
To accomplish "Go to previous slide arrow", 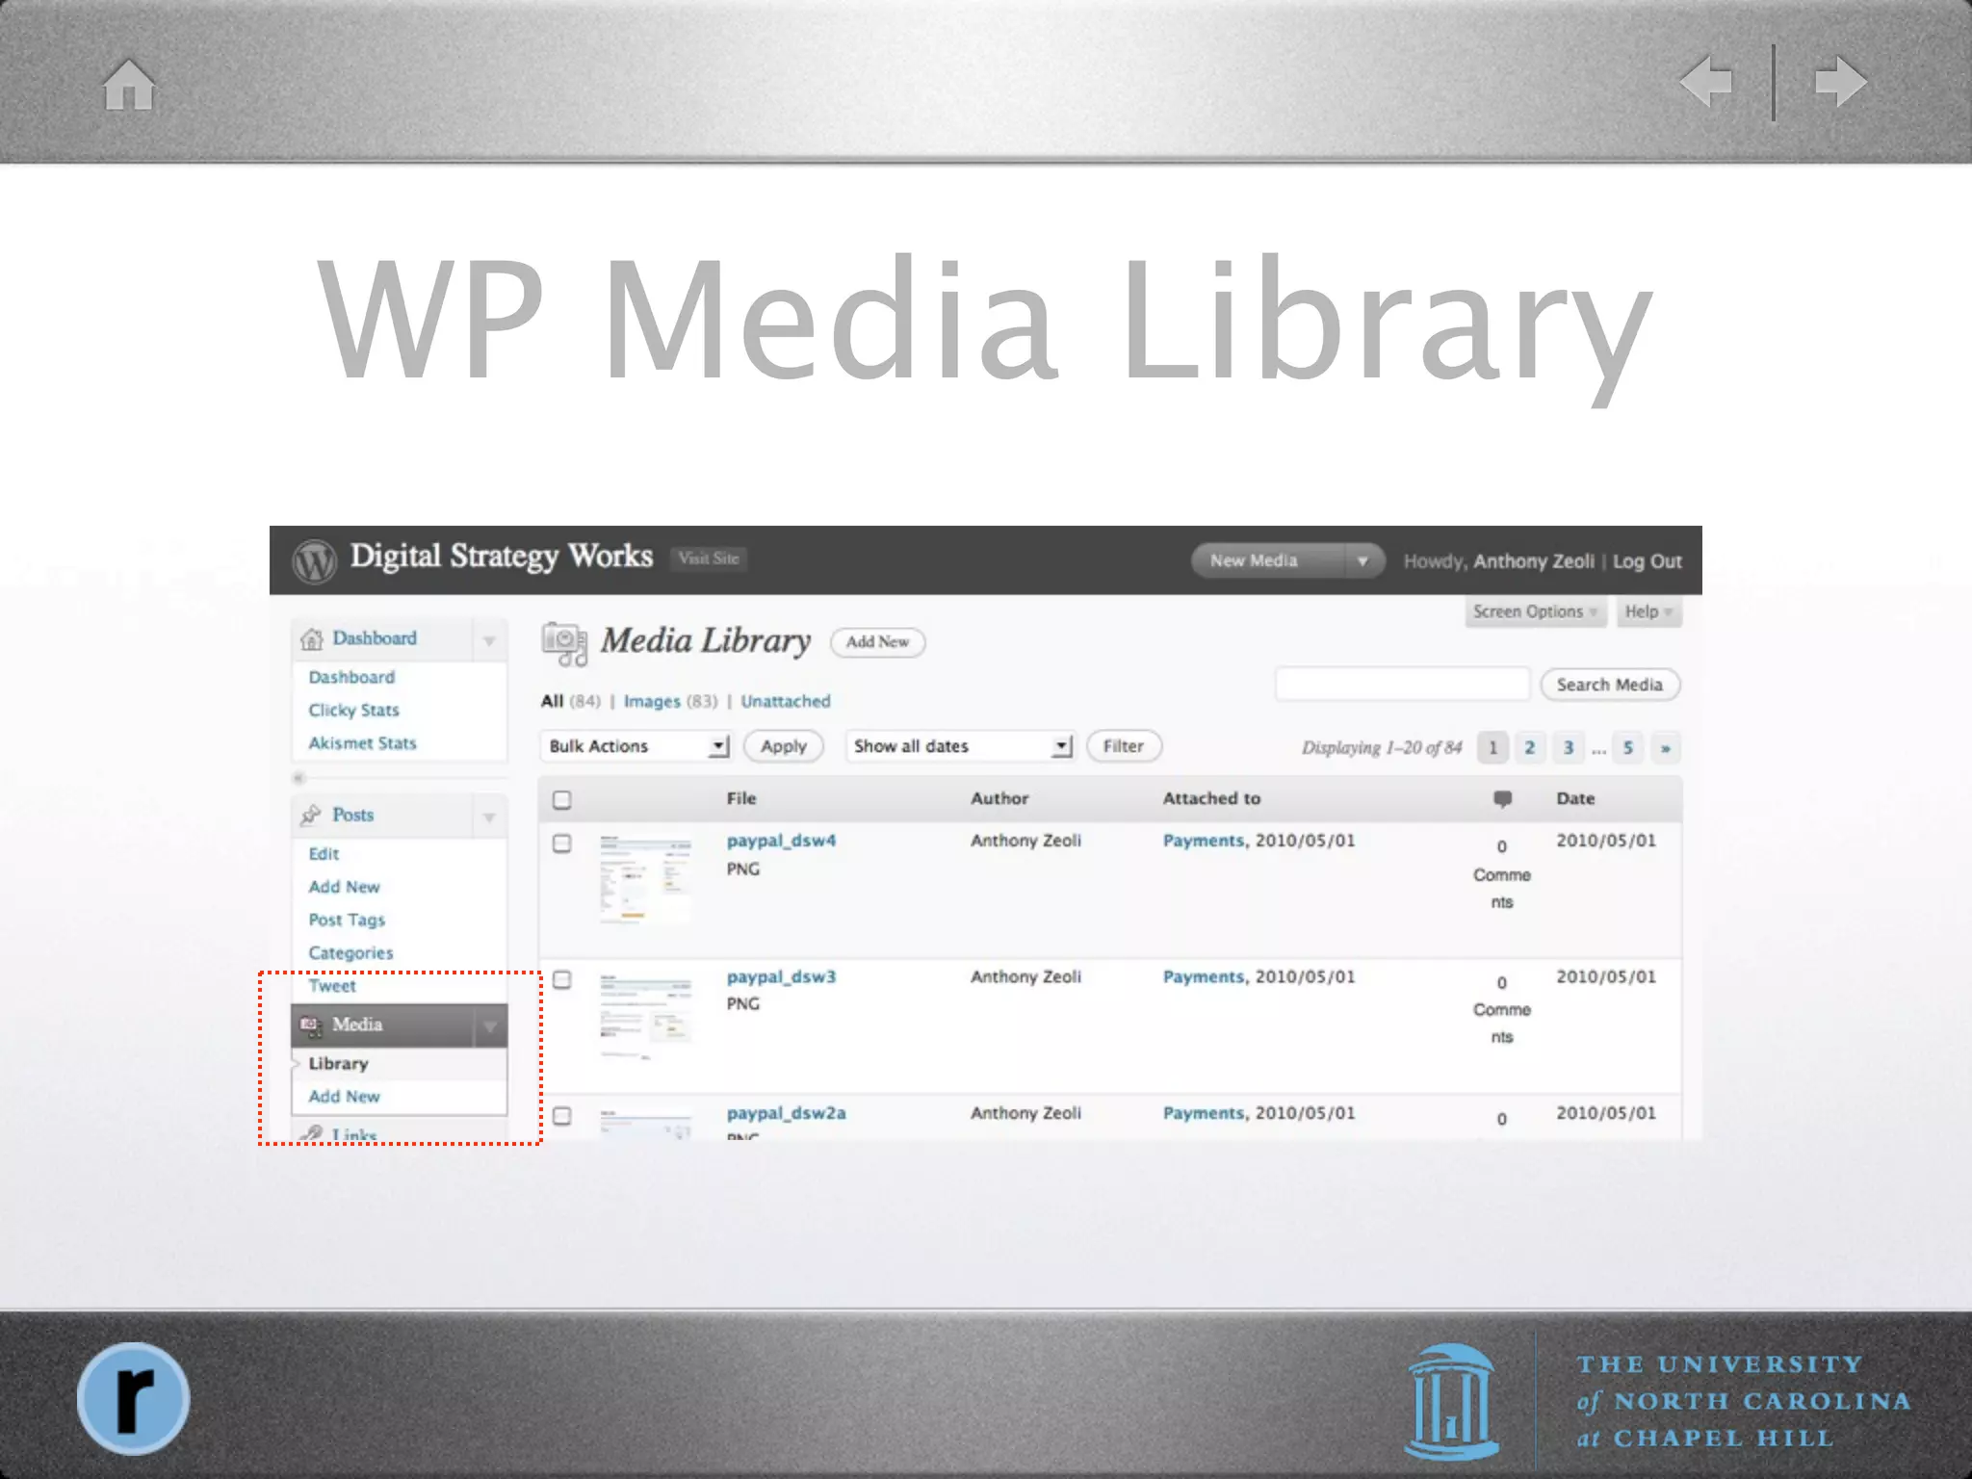I will (x=1706, y=82).
